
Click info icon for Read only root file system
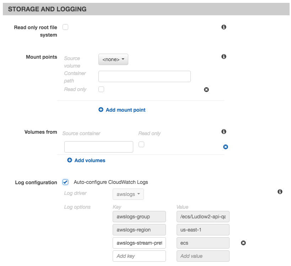[x=224, y=27]
